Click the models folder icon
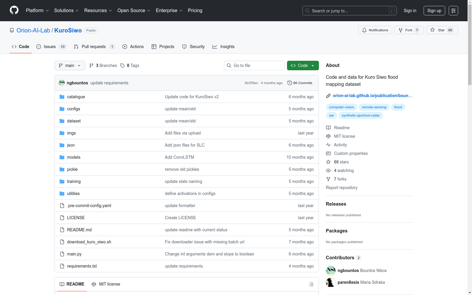This screenshot has width=472, height=295. [x=62, y=157]
